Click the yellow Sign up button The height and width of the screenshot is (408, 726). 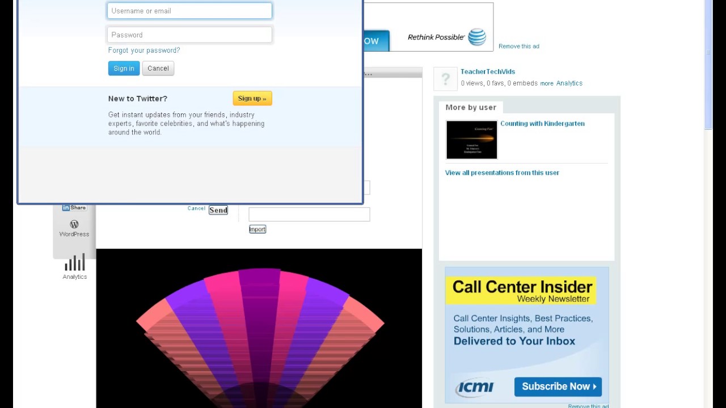(252, 99)
